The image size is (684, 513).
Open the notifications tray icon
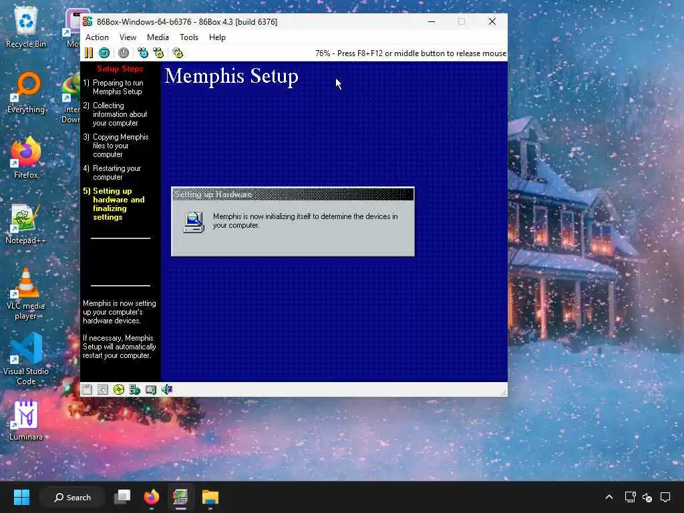(x=665, y=497)
